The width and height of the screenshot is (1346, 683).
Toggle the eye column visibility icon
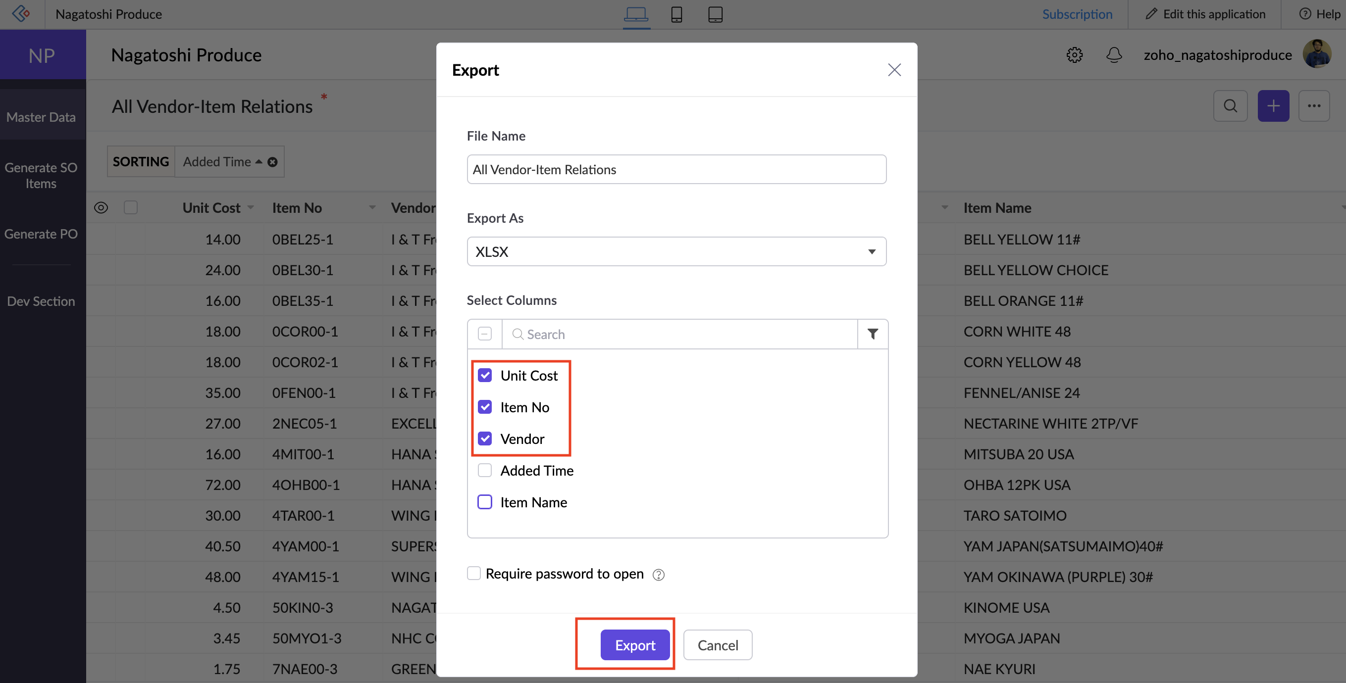(x=101, y=208)
